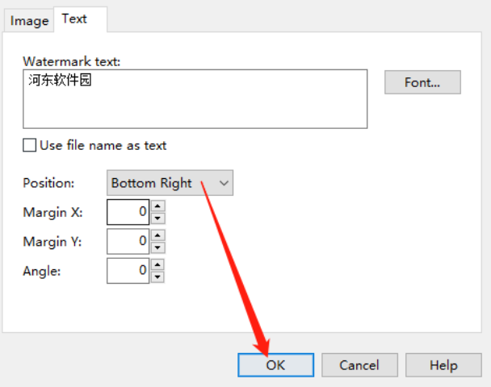Increase Margin Y with up arrow
The width and height of the screenshot is (491, 387).
(157, 235)
